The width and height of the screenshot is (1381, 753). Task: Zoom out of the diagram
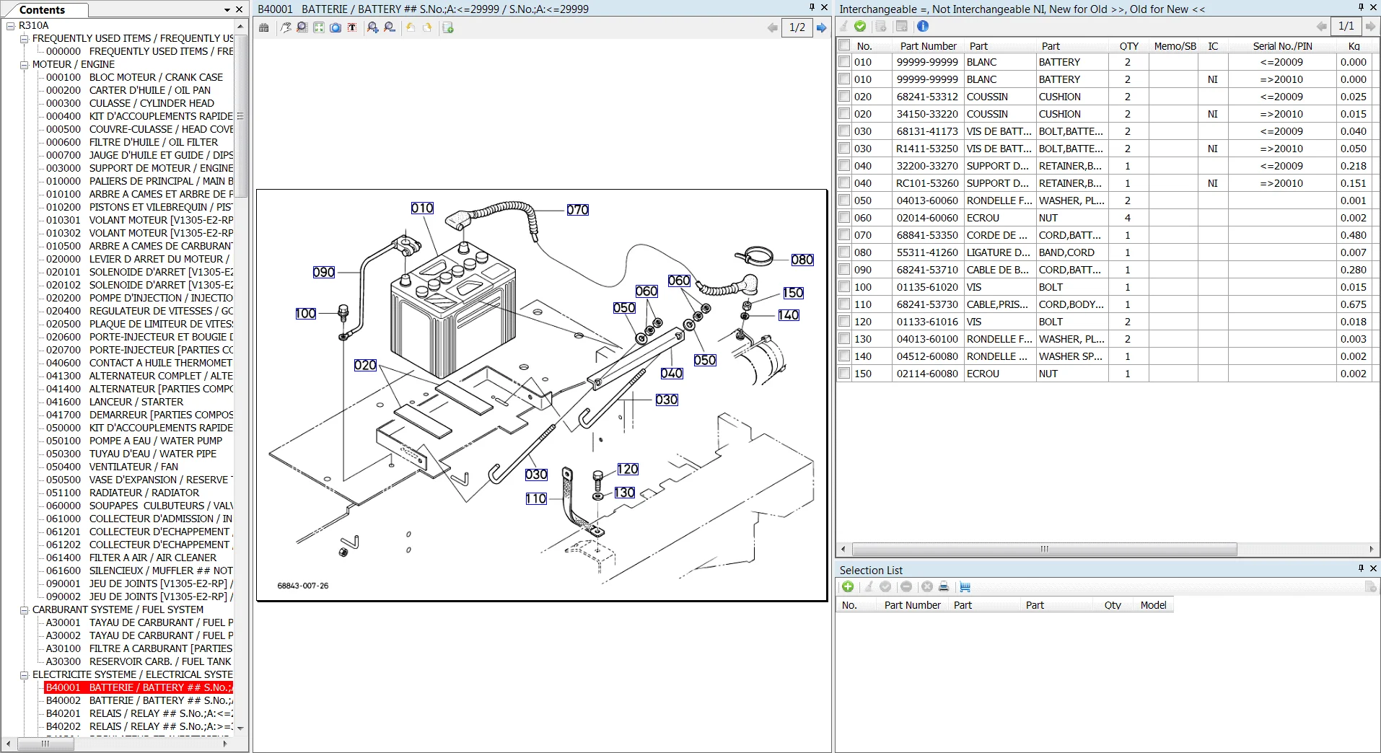(390, 27)
